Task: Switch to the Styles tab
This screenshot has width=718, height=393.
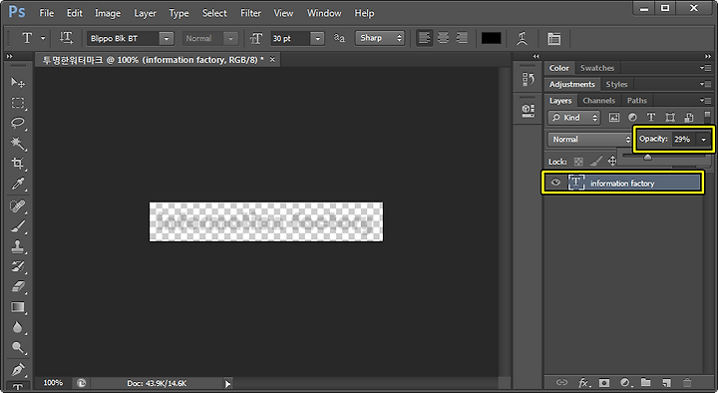Action: point(616,84)
